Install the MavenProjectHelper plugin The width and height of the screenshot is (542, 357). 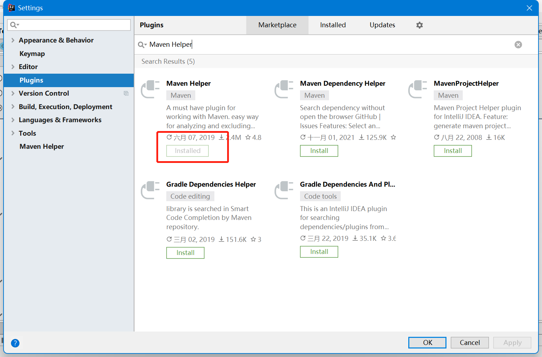click(453, 151)
